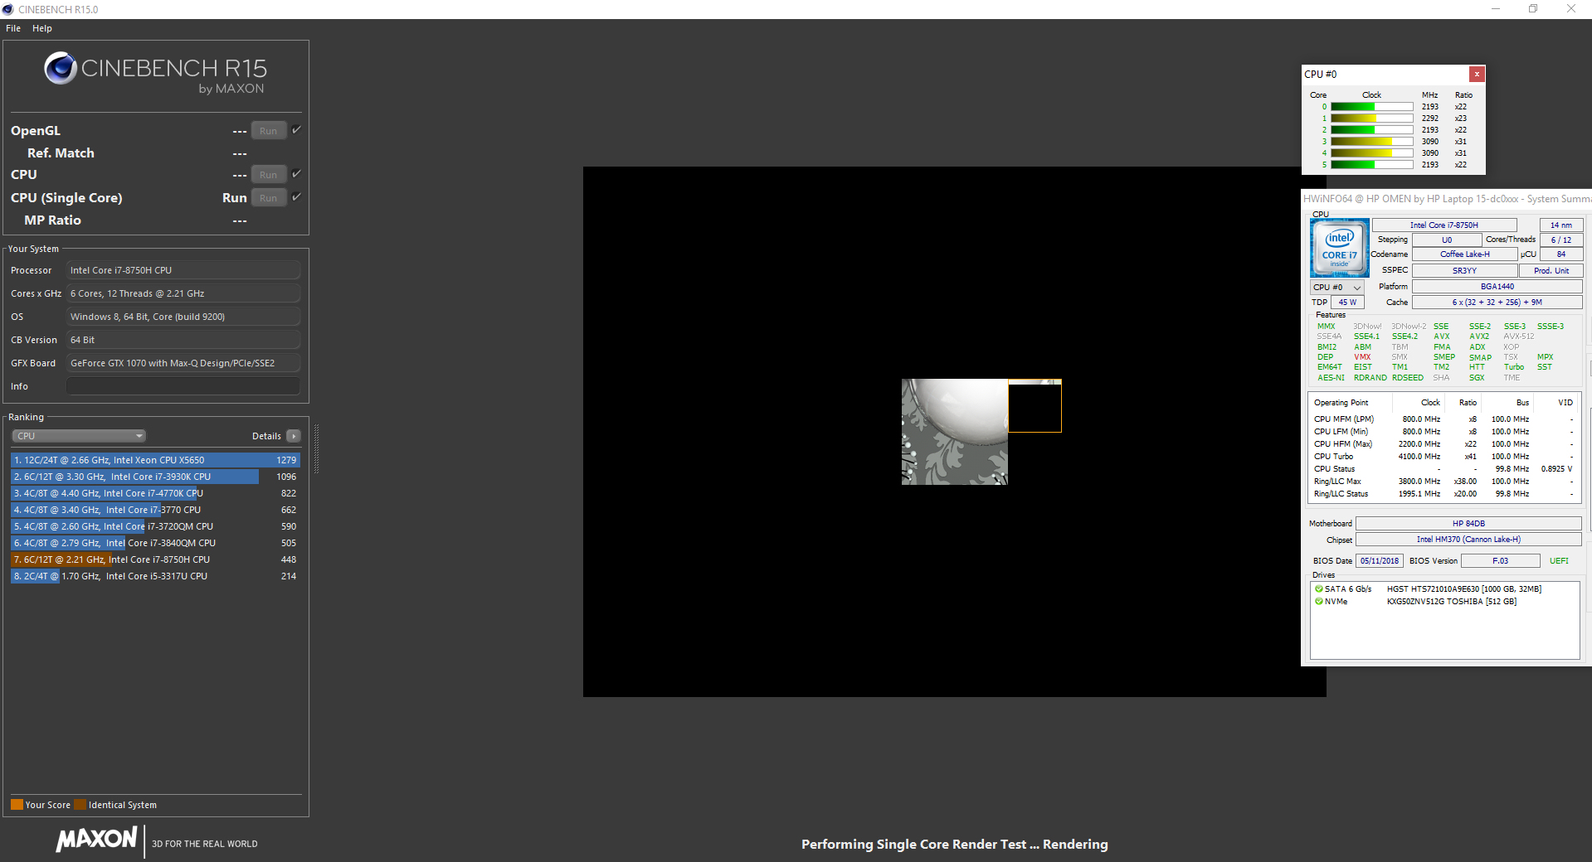Restore down the Cinebench window
The height and width of the screenshot is (862, 1592).
point(1533,9)
